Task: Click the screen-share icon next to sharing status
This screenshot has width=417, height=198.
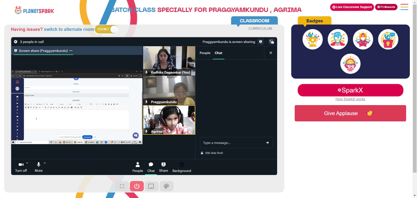Action: coord(261,42)
